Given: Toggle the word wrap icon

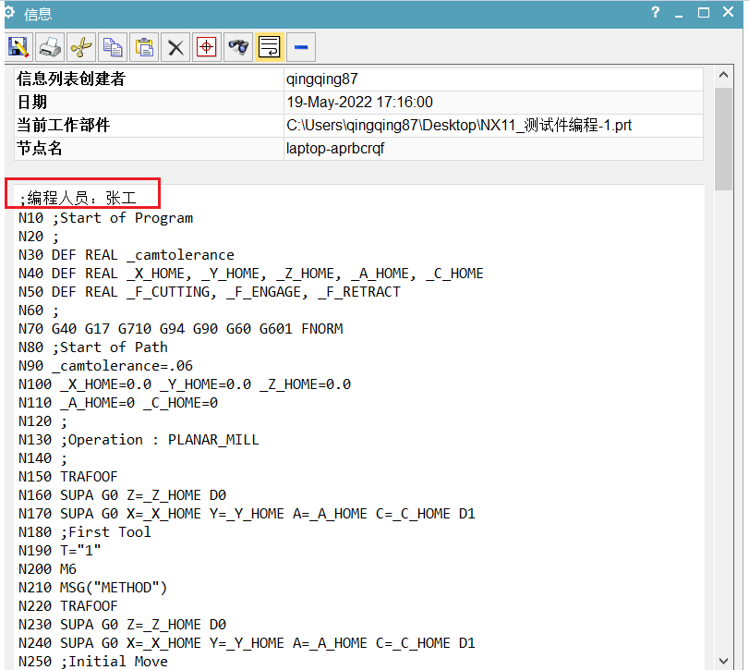Looking at the screenshot, I should pos(270,47).
